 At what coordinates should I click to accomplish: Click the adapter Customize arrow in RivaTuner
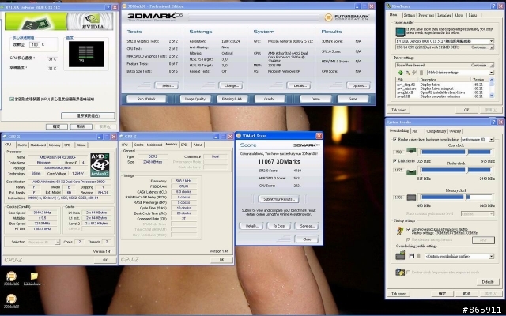pyautogui.click(x=492, y=47)
